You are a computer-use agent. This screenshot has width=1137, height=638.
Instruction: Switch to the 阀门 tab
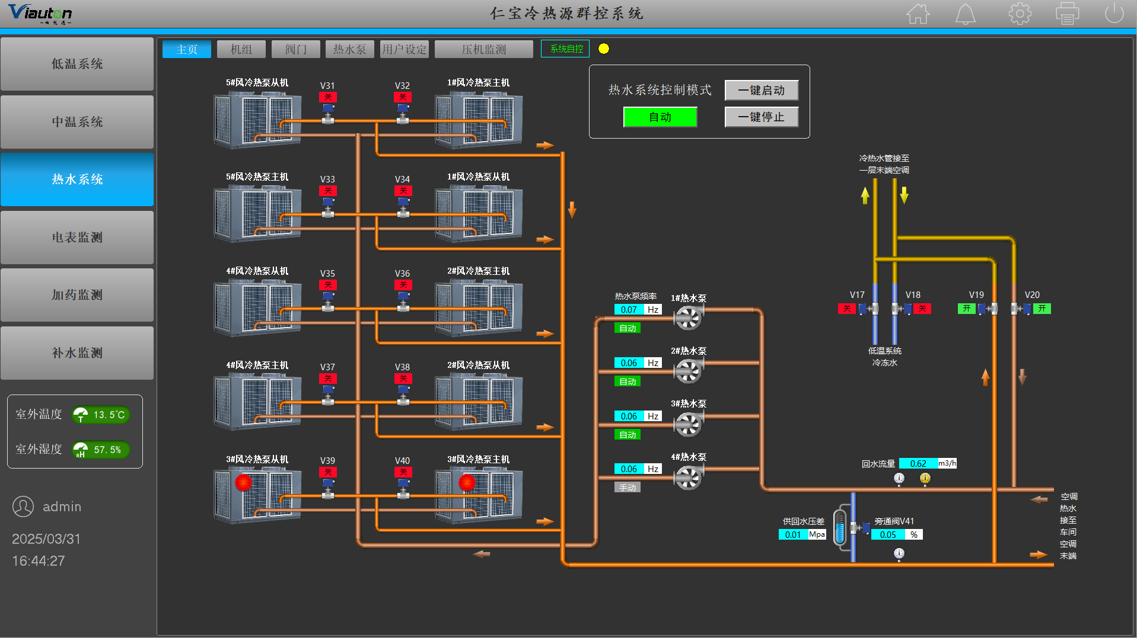tap(295, 49)
